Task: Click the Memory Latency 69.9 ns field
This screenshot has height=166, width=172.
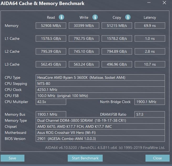Action: (x=150, y=26)
